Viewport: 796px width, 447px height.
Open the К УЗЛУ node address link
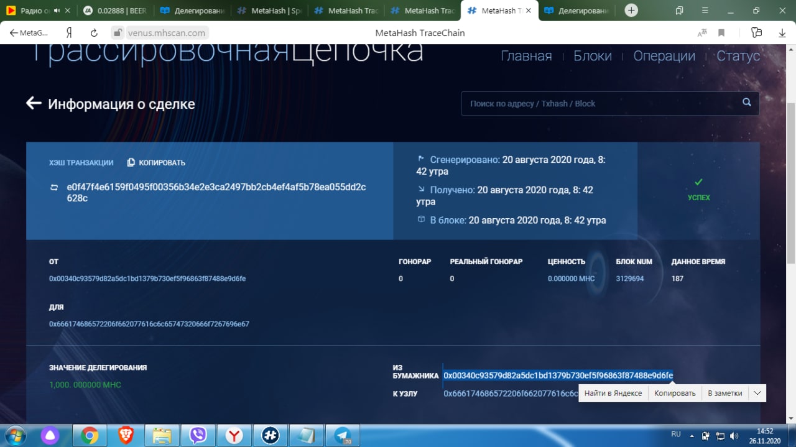tap(511, 394)
